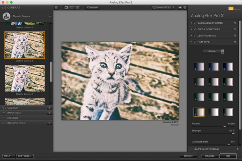Close the Instant Help section
This screenshot has height=161, width=242.
[x=49, y=123]
